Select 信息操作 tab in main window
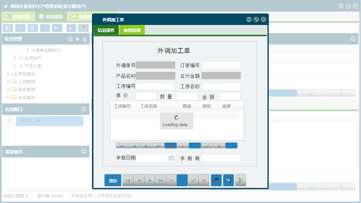Image resolution: width=361 pixels, height=203 pixels. (x=51, y=16)
